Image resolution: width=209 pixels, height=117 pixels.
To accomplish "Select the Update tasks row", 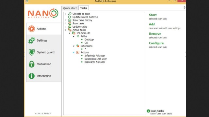I will (x=80, y=27).
